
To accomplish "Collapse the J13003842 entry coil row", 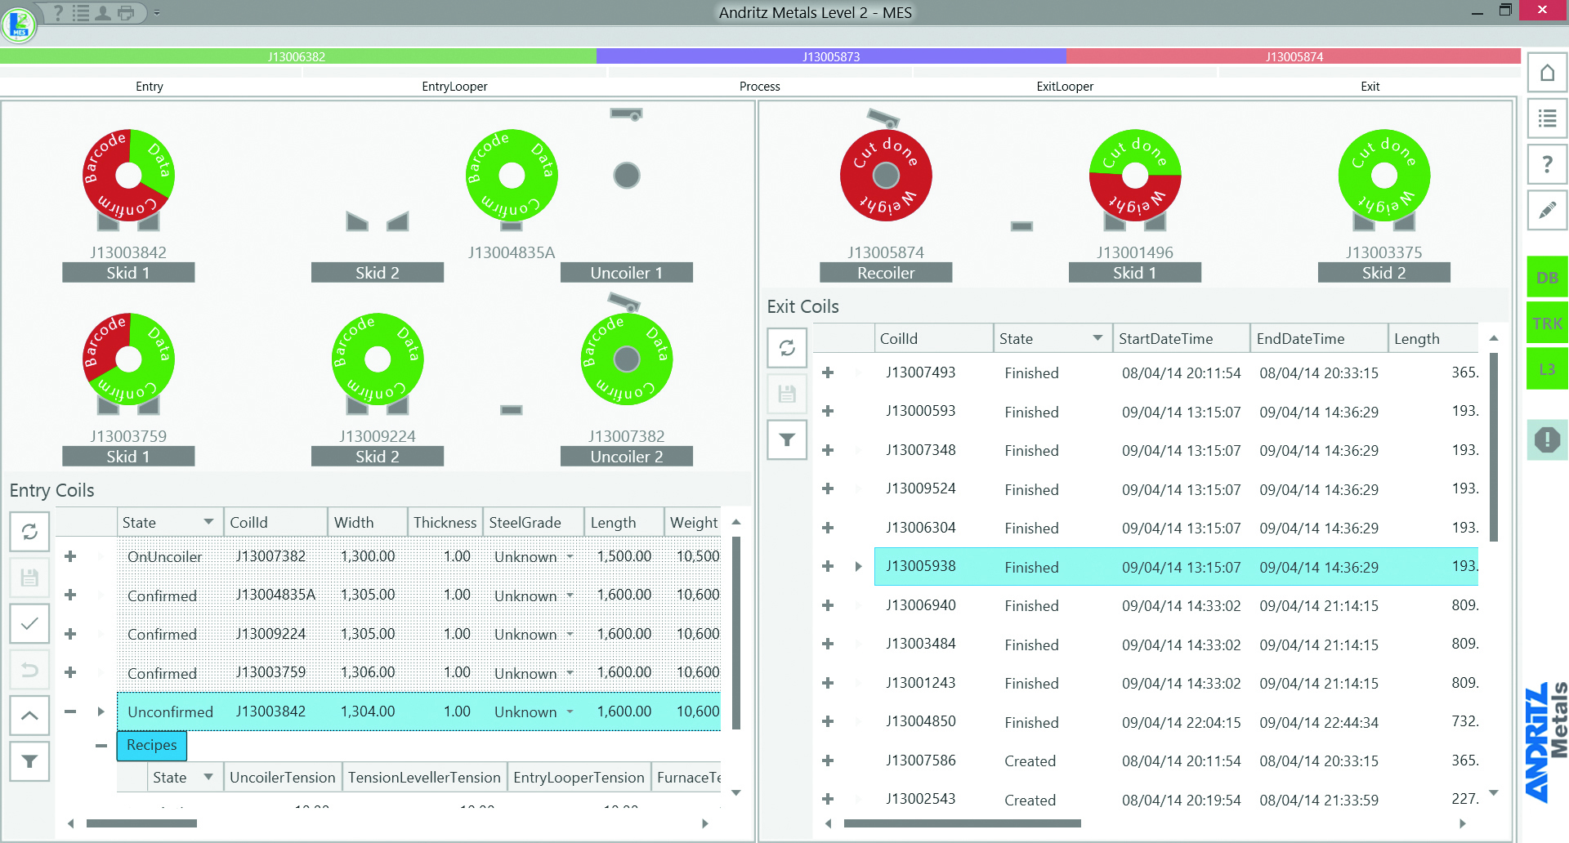I will 70,711.
